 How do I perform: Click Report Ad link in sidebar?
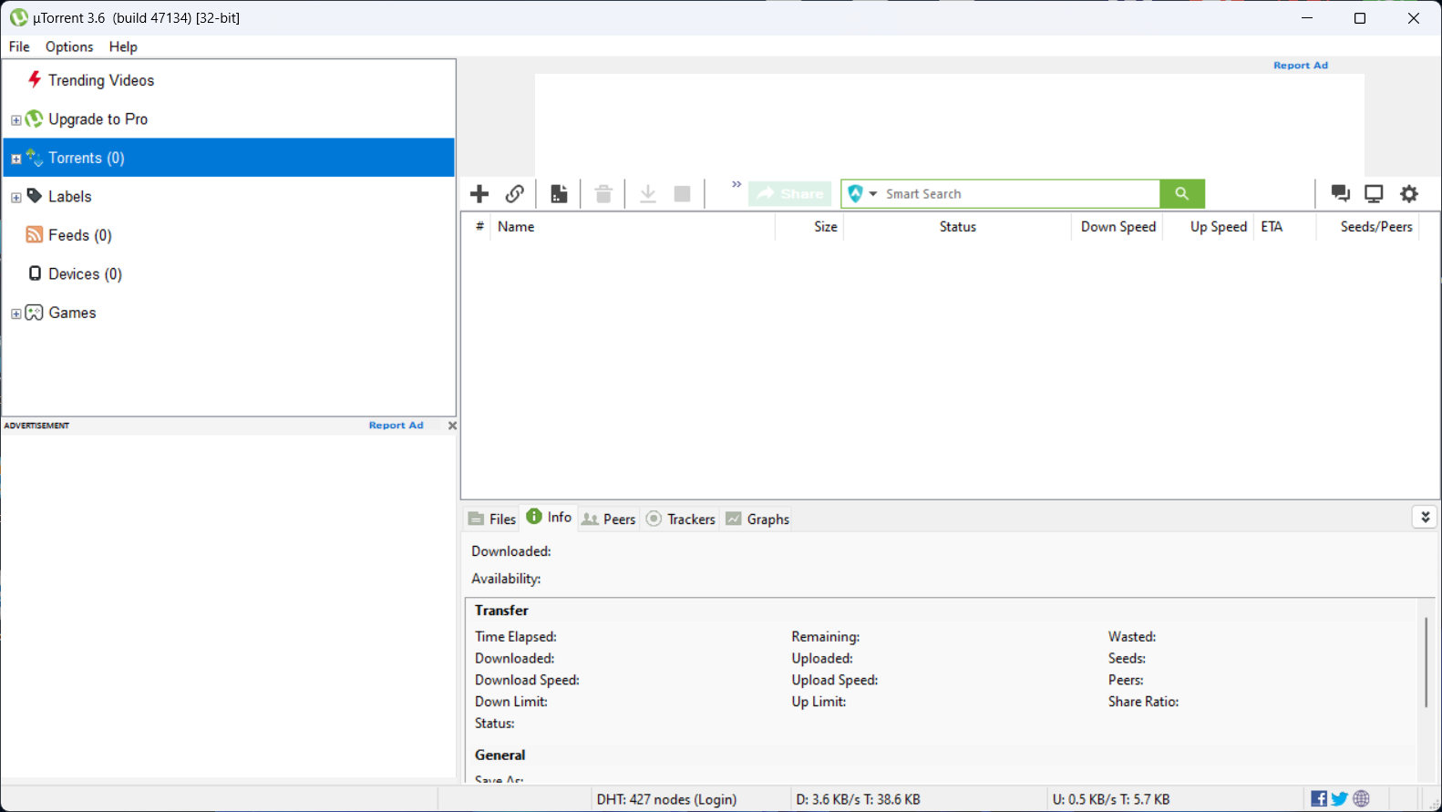pos(397,426)
